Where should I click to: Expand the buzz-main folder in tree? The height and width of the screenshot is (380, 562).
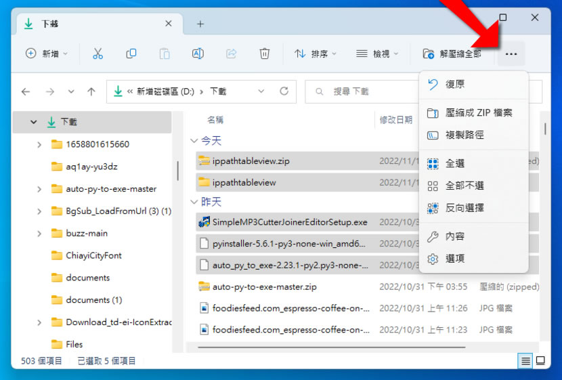coord(39,233)
